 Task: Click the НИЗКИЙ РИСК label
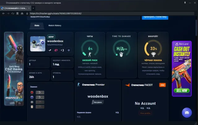tap(90, 60)
